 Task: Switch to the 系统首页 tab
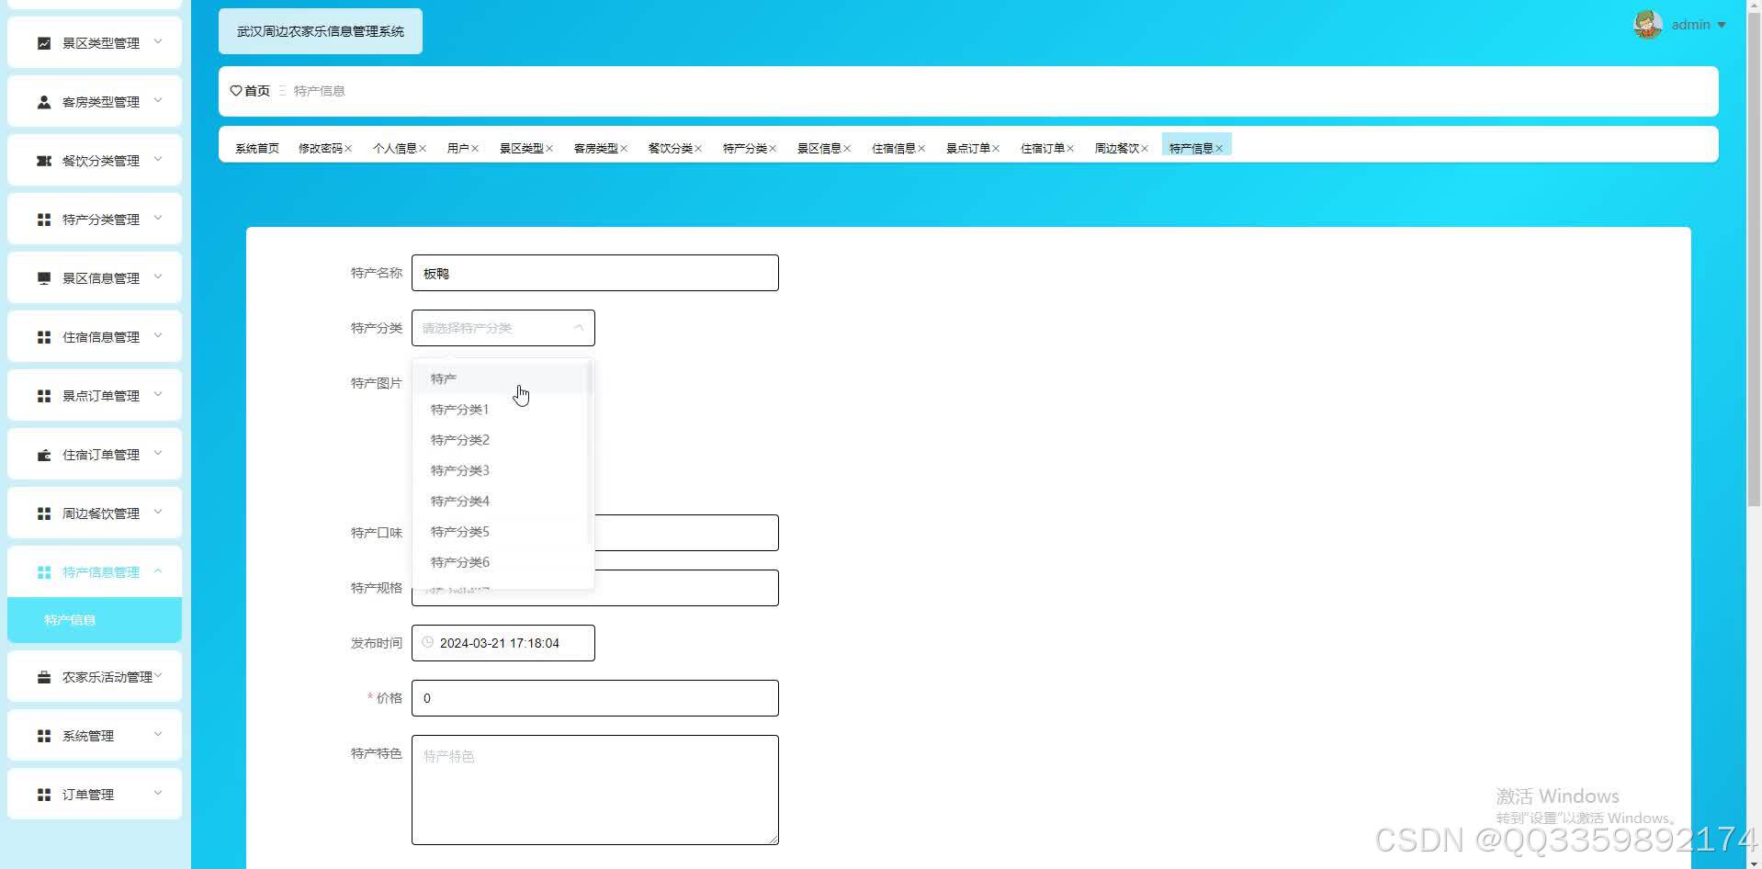click(257, 149)
